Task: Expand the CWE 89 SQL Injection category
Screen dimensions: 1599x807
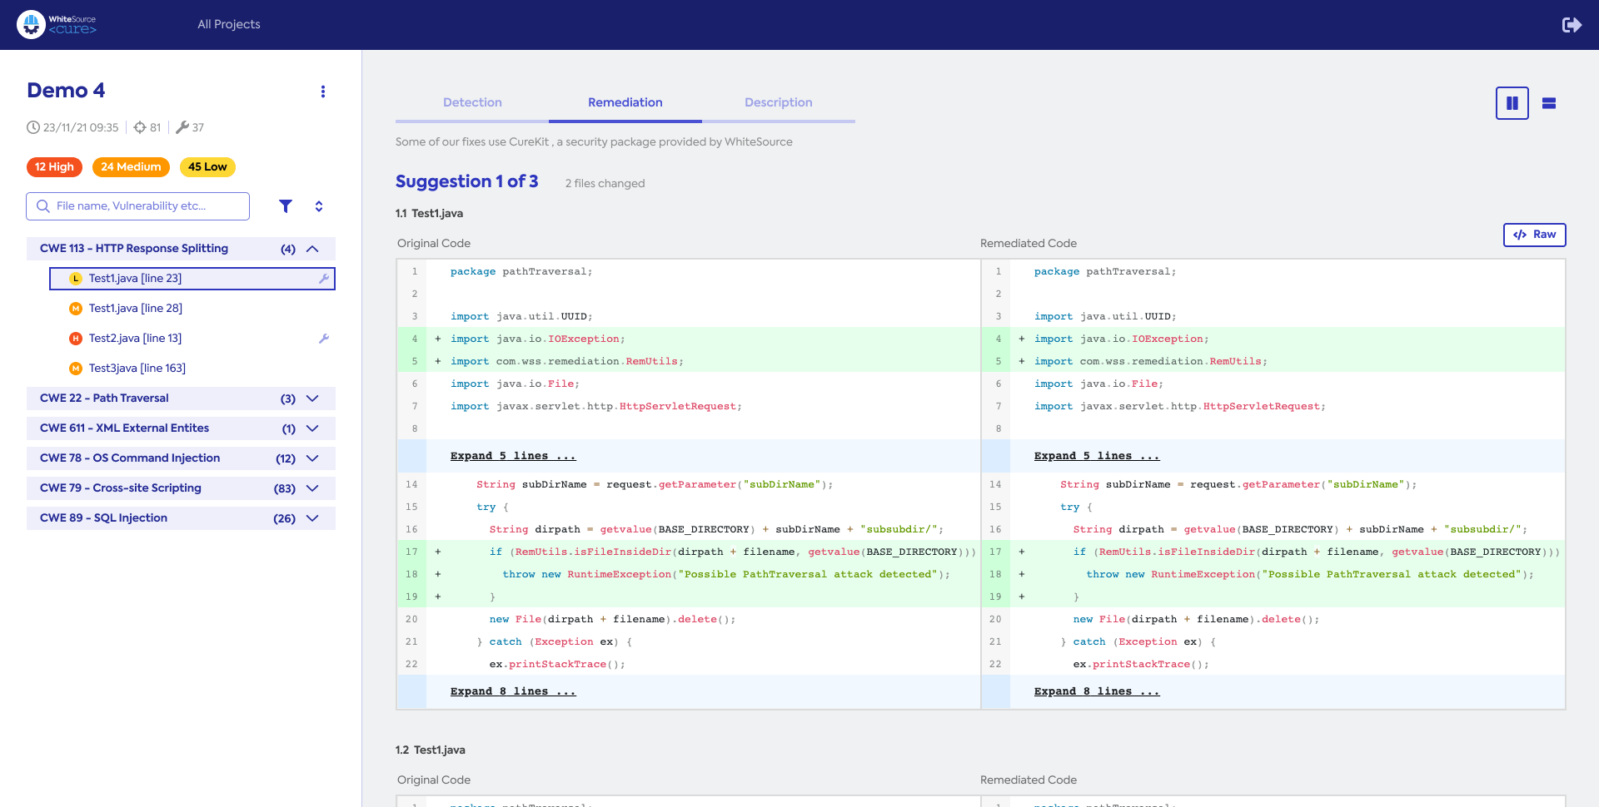Action: (312, 518)
